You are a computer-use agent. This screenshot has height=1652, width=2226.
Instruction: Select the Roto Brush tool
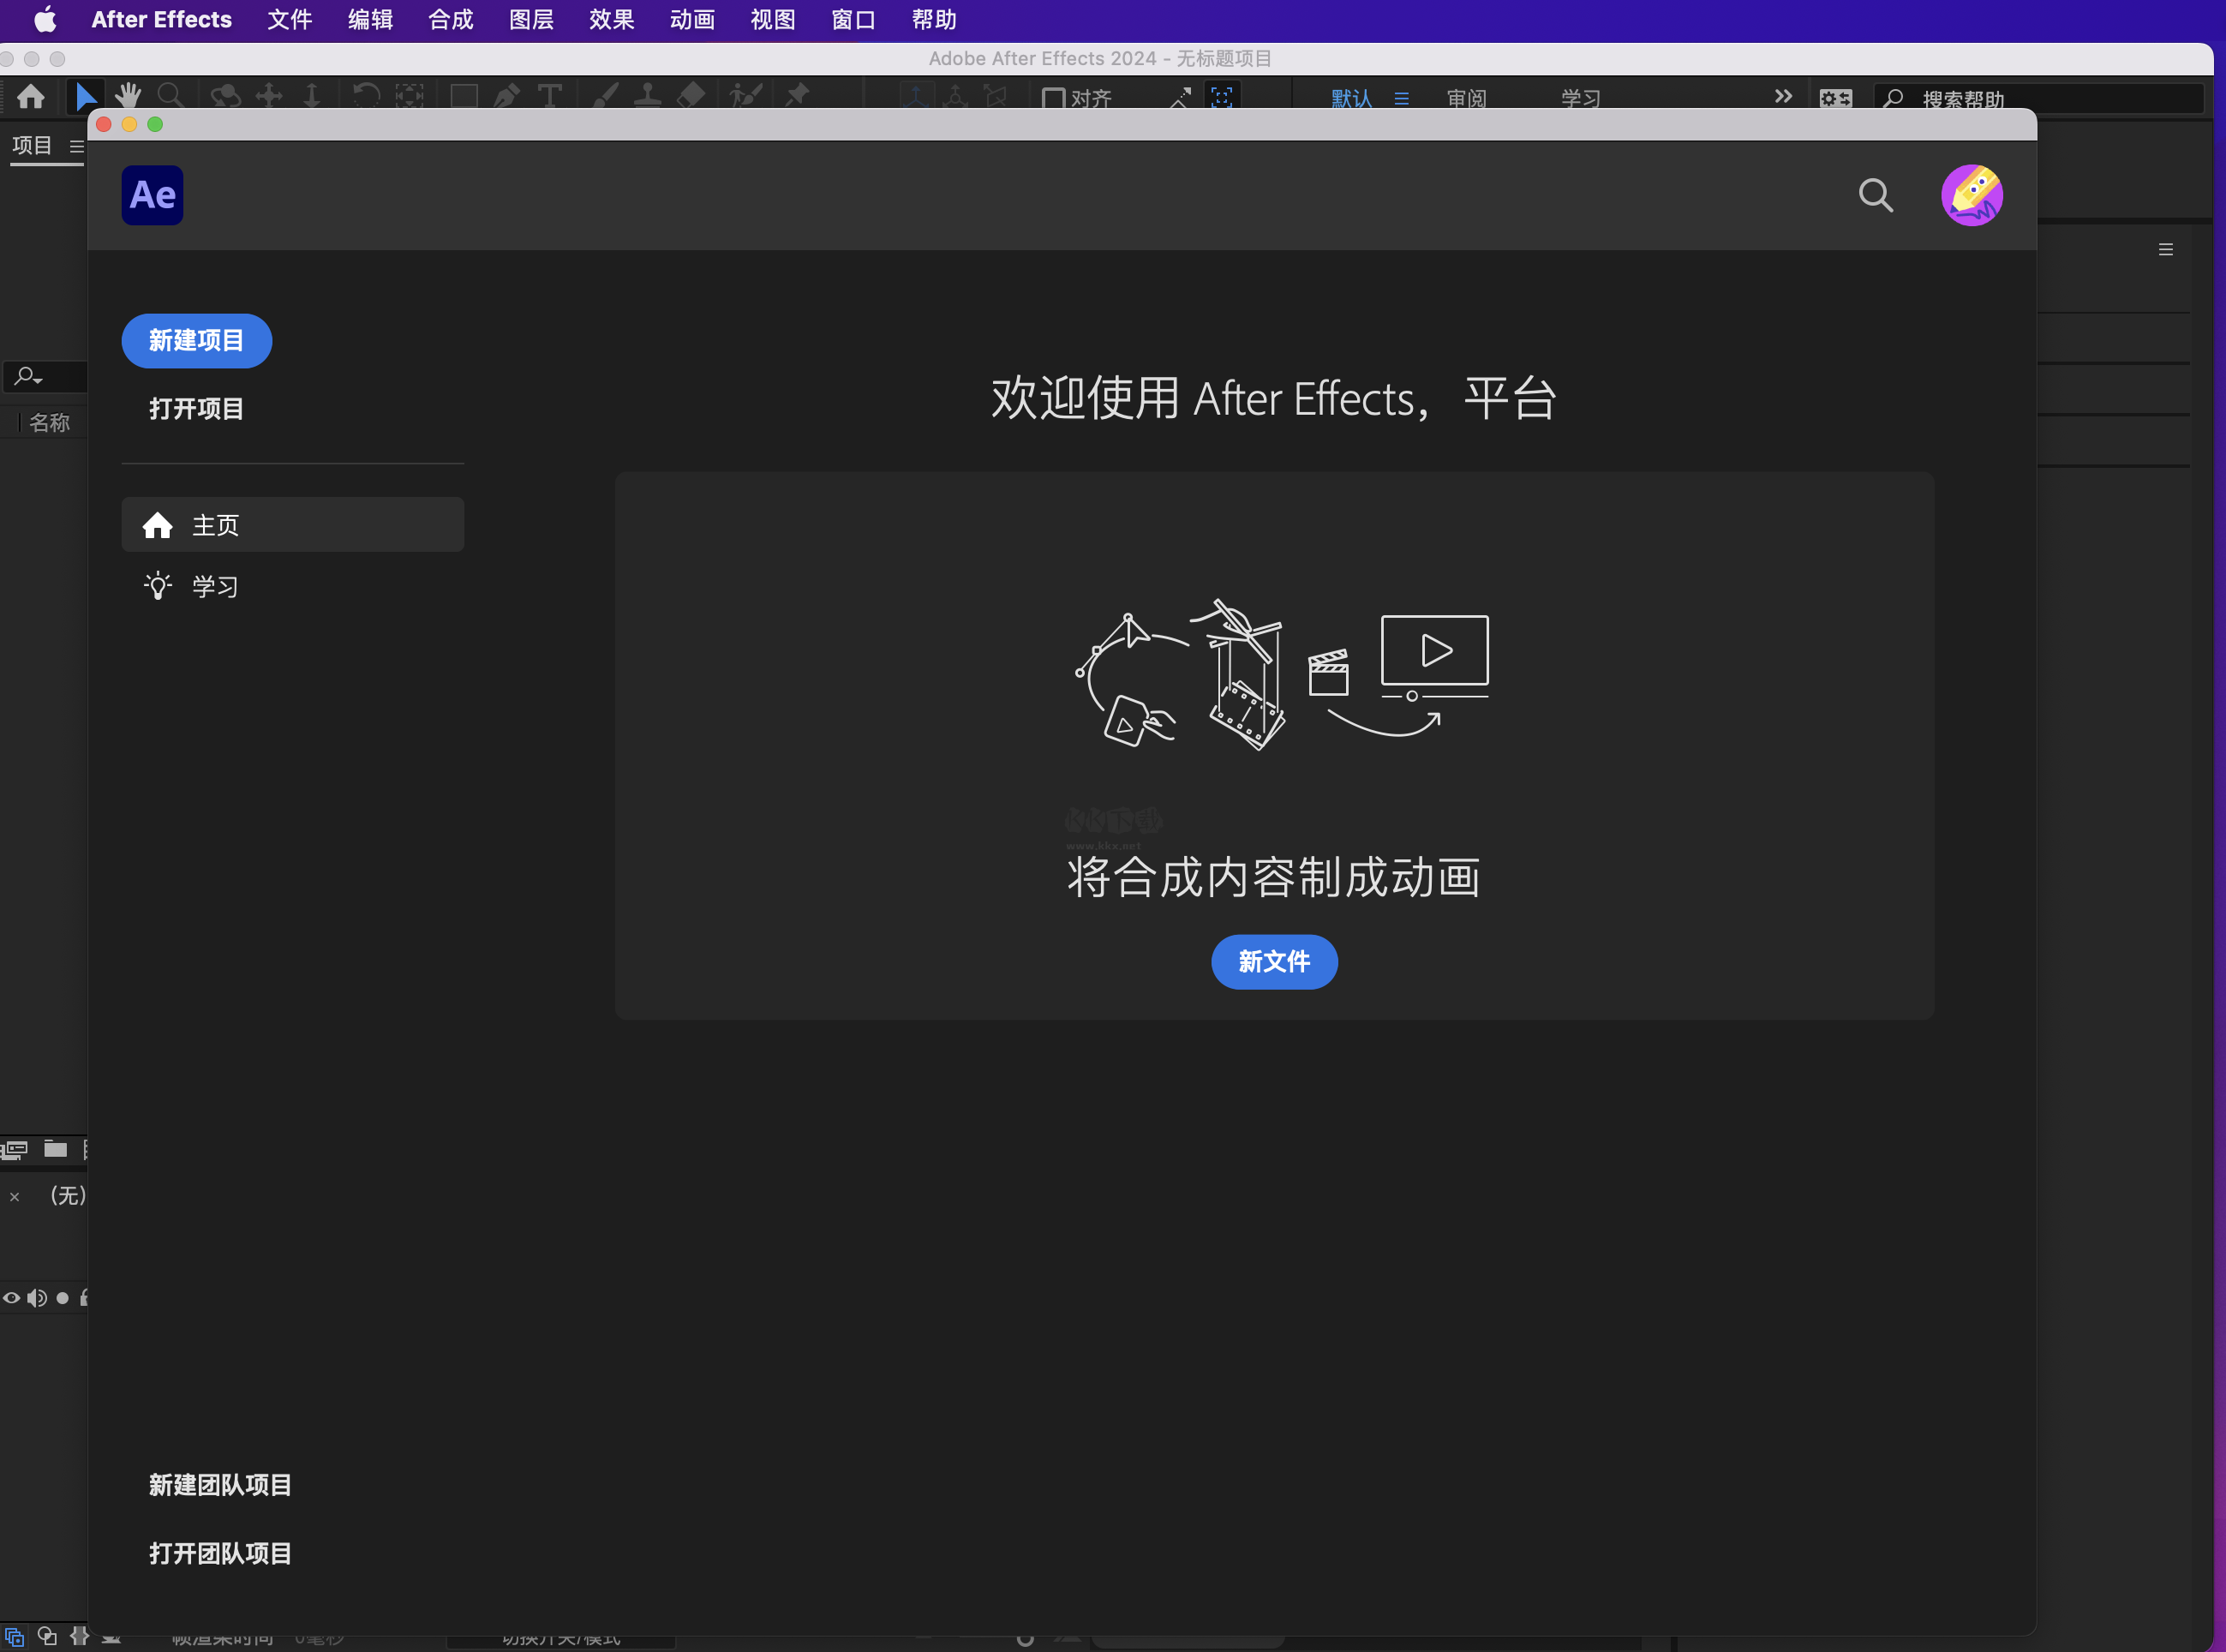[x=745, y=95]
